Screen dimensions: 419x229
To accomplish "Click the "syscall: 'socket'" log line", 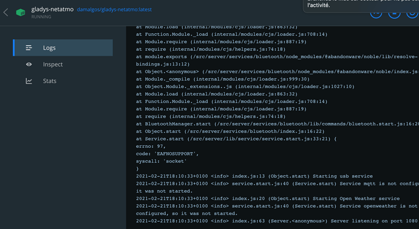I will 161,161.
